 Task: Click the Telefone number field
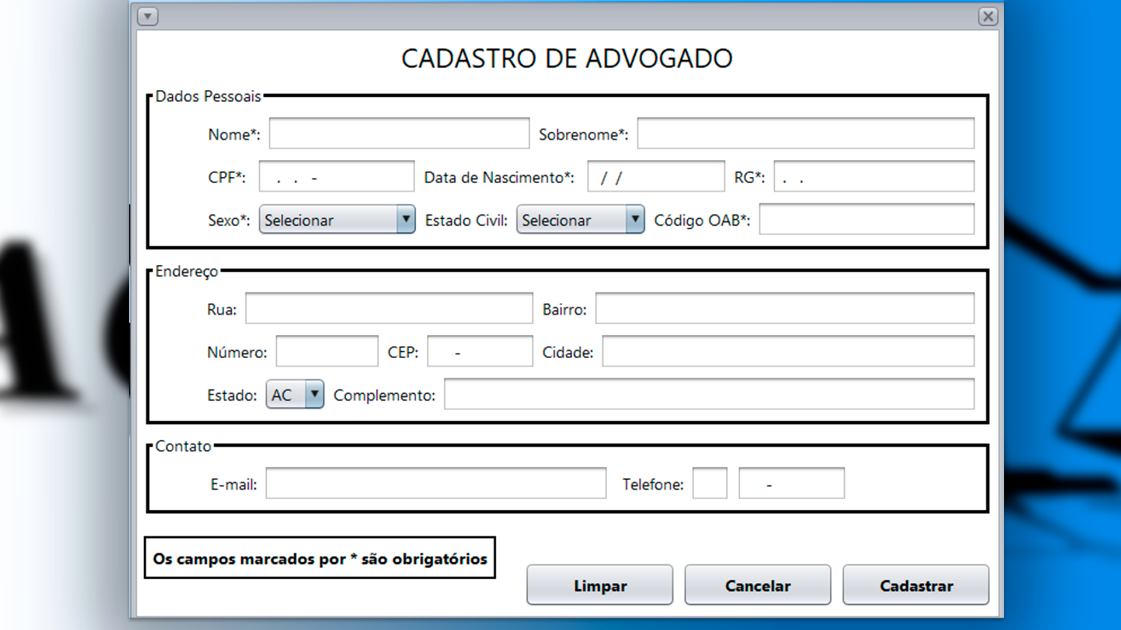click(x=791, y=483)
